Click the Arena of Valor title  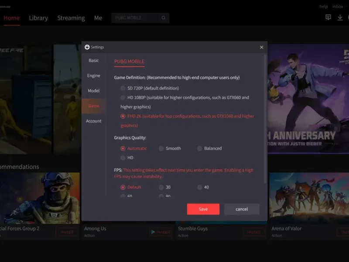(287, 228)
